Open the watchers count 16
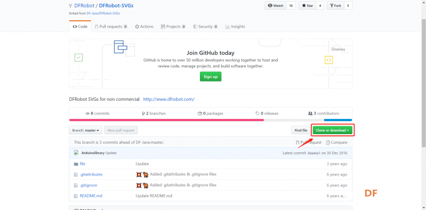The height and width of the screenshot is (210, 426). 291,6
